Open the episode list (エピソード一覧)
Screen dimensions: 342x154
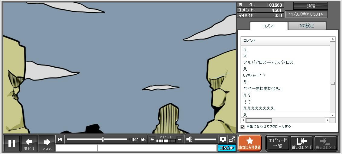tap(278, 143)
